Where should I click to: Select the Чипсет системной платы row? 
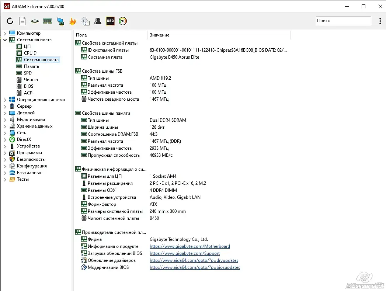182,218
